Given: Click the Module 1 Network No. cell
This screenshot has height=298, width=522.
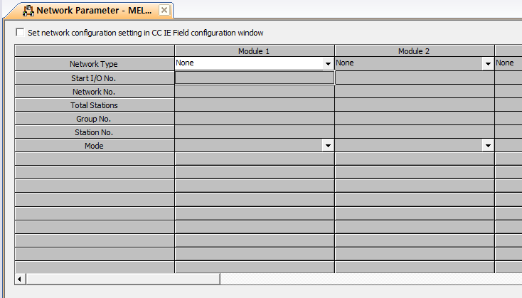Looking at the screenshot, I should (x=255, y=92).
